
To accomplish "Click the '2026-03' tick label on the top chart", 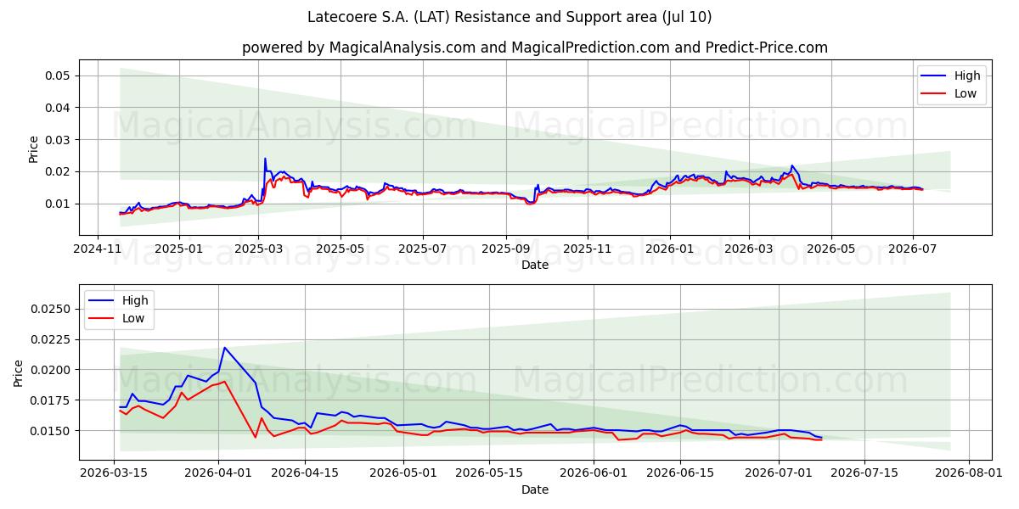I will pos(749,249).
